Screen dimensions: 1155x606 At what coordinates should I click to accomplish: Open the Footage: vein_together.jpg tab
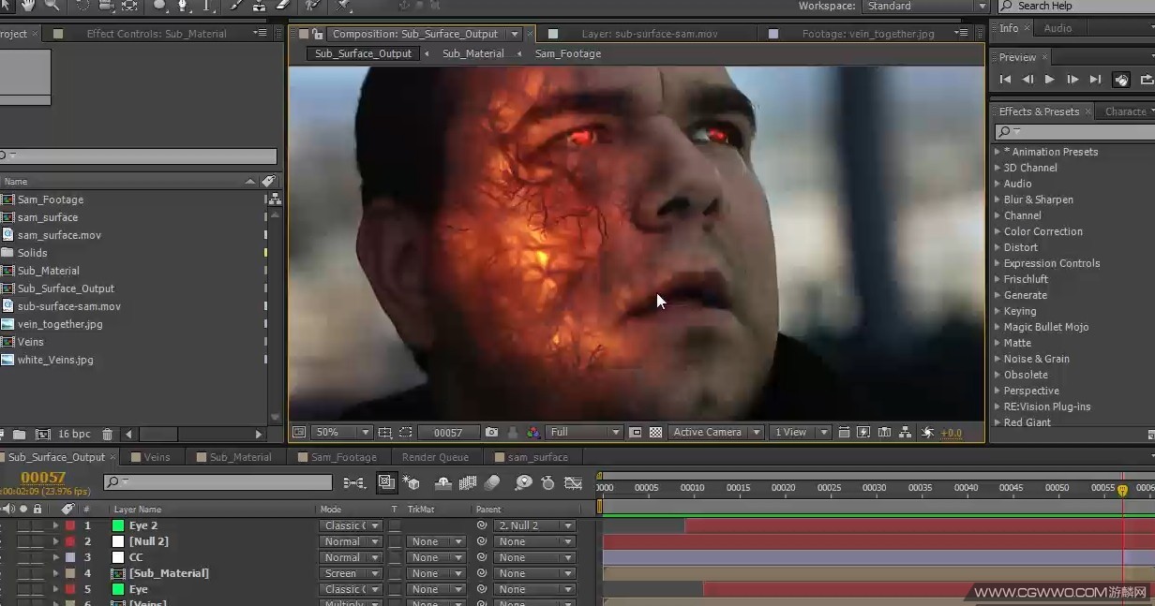[868, 34]
